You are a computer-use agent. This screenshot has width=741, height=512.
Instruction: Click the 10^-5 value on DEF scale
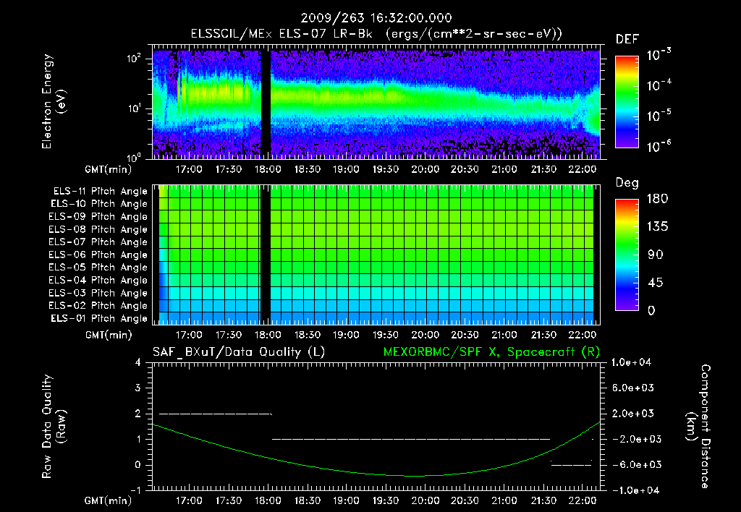pyautogui.click(x=659, y=116)
